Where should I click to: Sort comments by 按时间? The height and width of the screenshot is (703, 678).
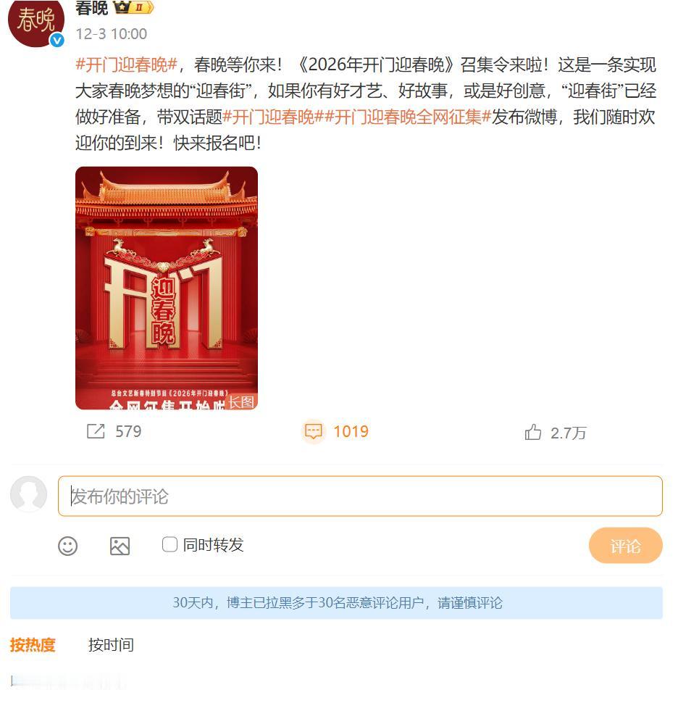(111, 645)
